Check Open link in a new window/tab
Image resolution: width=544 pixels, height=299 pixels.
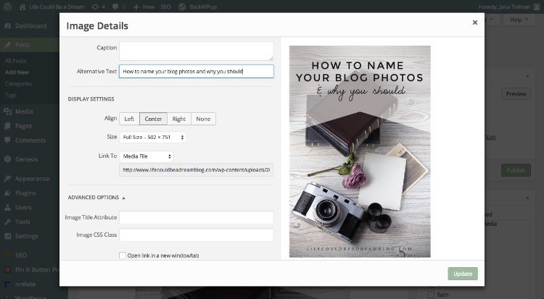click(123, 256)
